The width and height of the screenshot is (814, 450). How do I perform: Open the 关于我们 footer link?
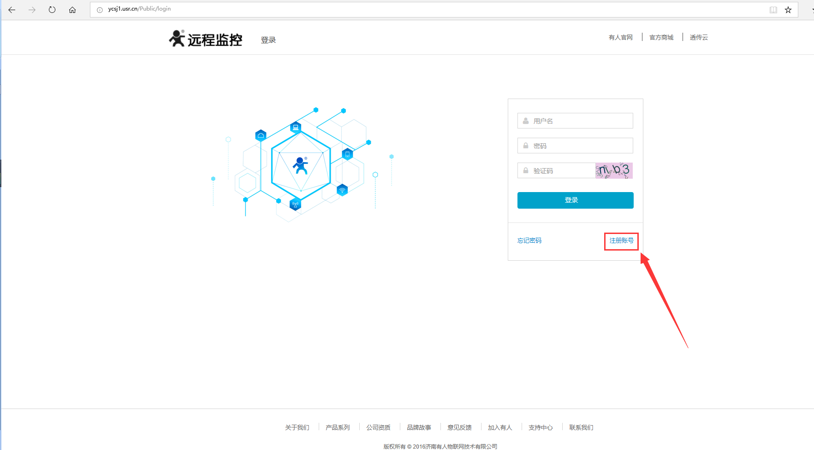pos(297,427)
